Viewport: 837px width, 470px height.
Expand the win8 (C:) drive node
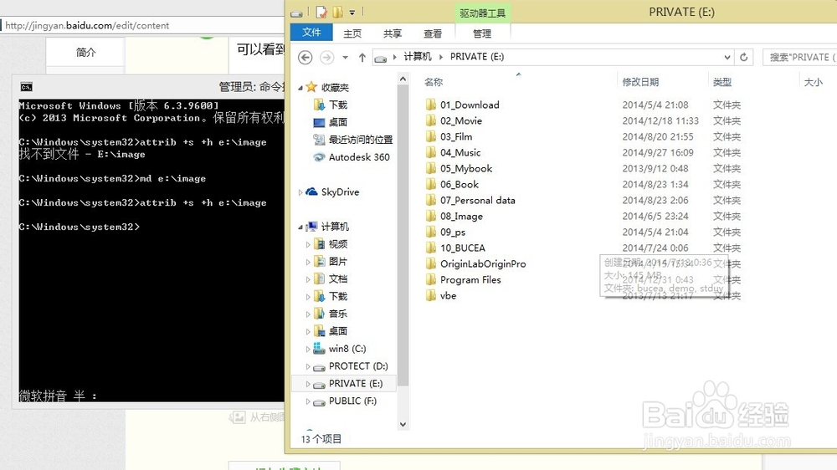(308, 349)
